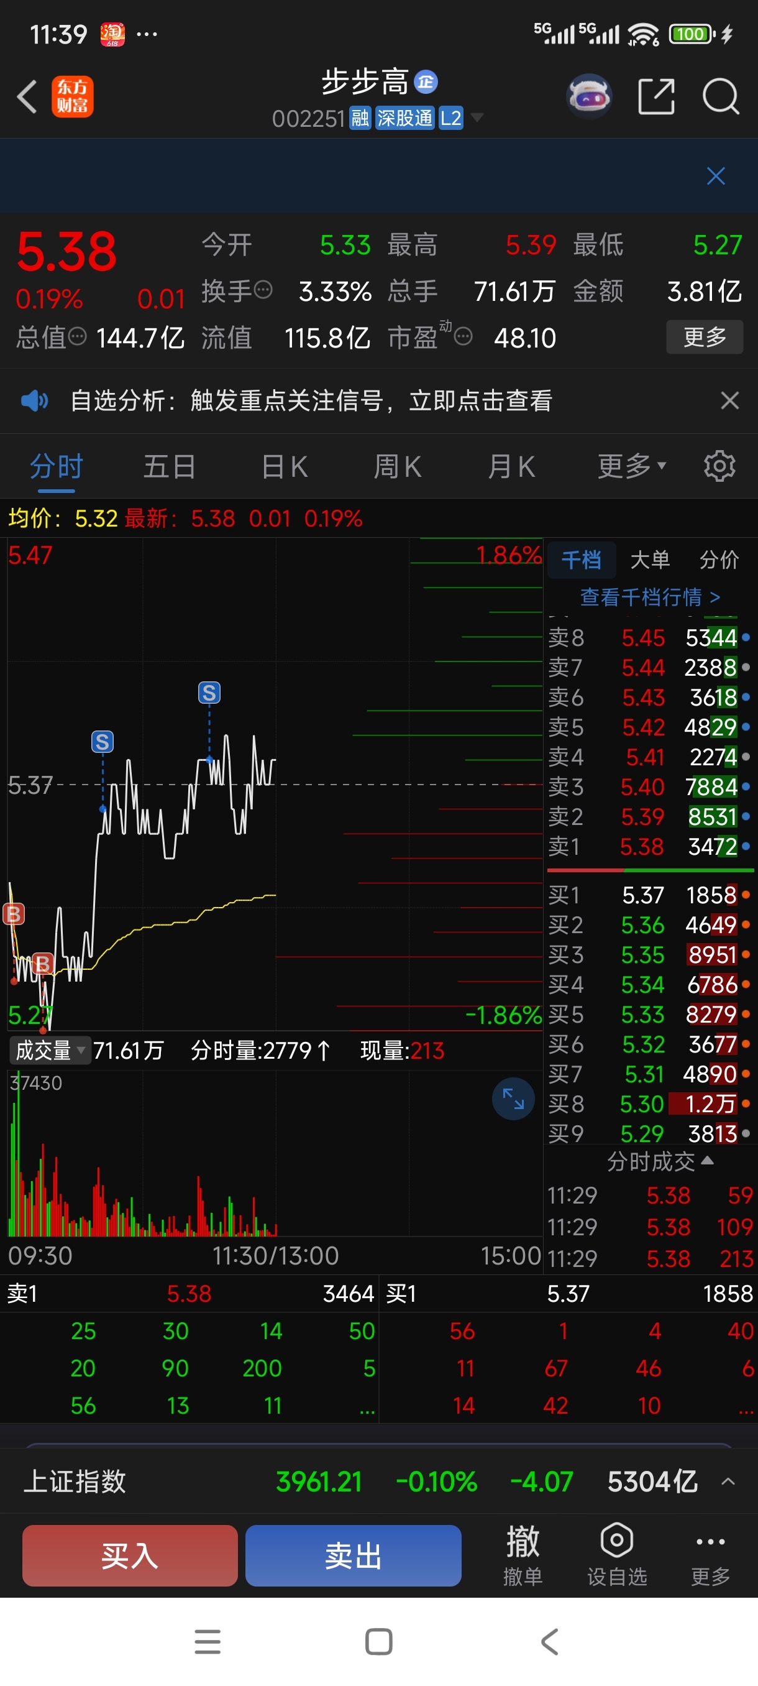Tap the Android system back button
Screen dimensions: 758x1686
click(x=549, y=1641)
